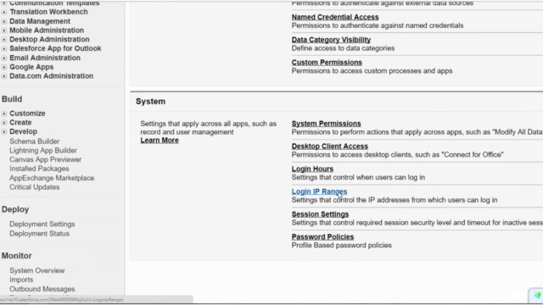Open Imports under Monitor

[21, 280]
